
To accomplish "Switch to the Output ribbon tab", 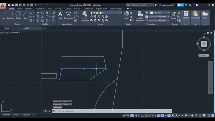I will (x=68, y=9).
